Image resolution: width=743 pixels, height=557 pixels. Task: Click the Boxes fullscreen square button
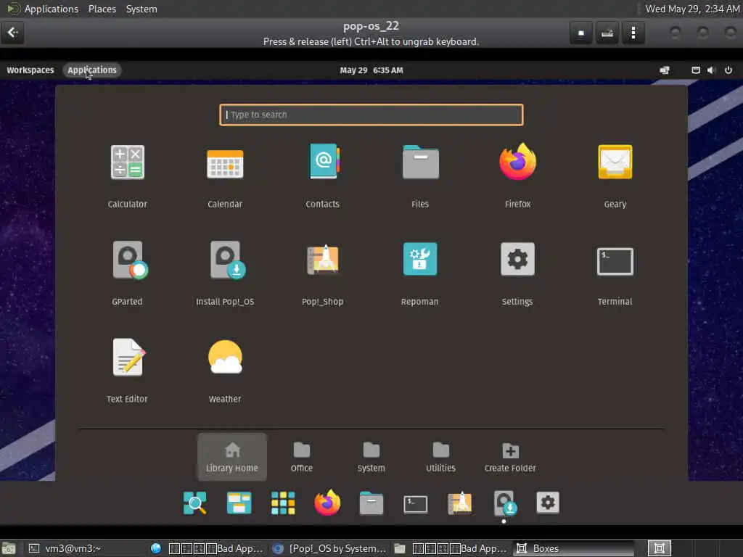point(581,33)
